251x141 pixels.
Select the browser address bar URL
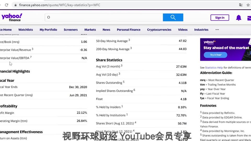coord(60,5)
